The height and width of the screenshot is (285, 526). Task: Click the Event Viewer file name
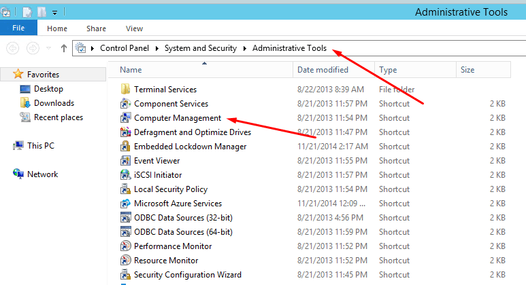(157, 161)
